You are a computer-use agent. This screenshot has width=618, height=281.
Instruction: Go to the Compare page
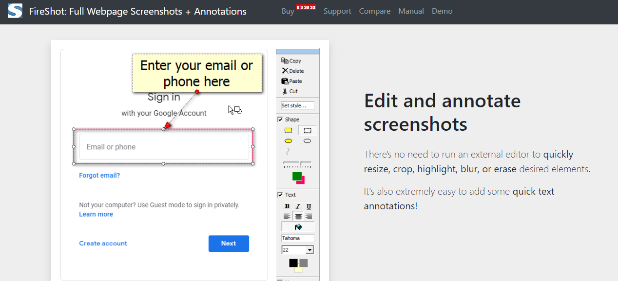[375, 11]
